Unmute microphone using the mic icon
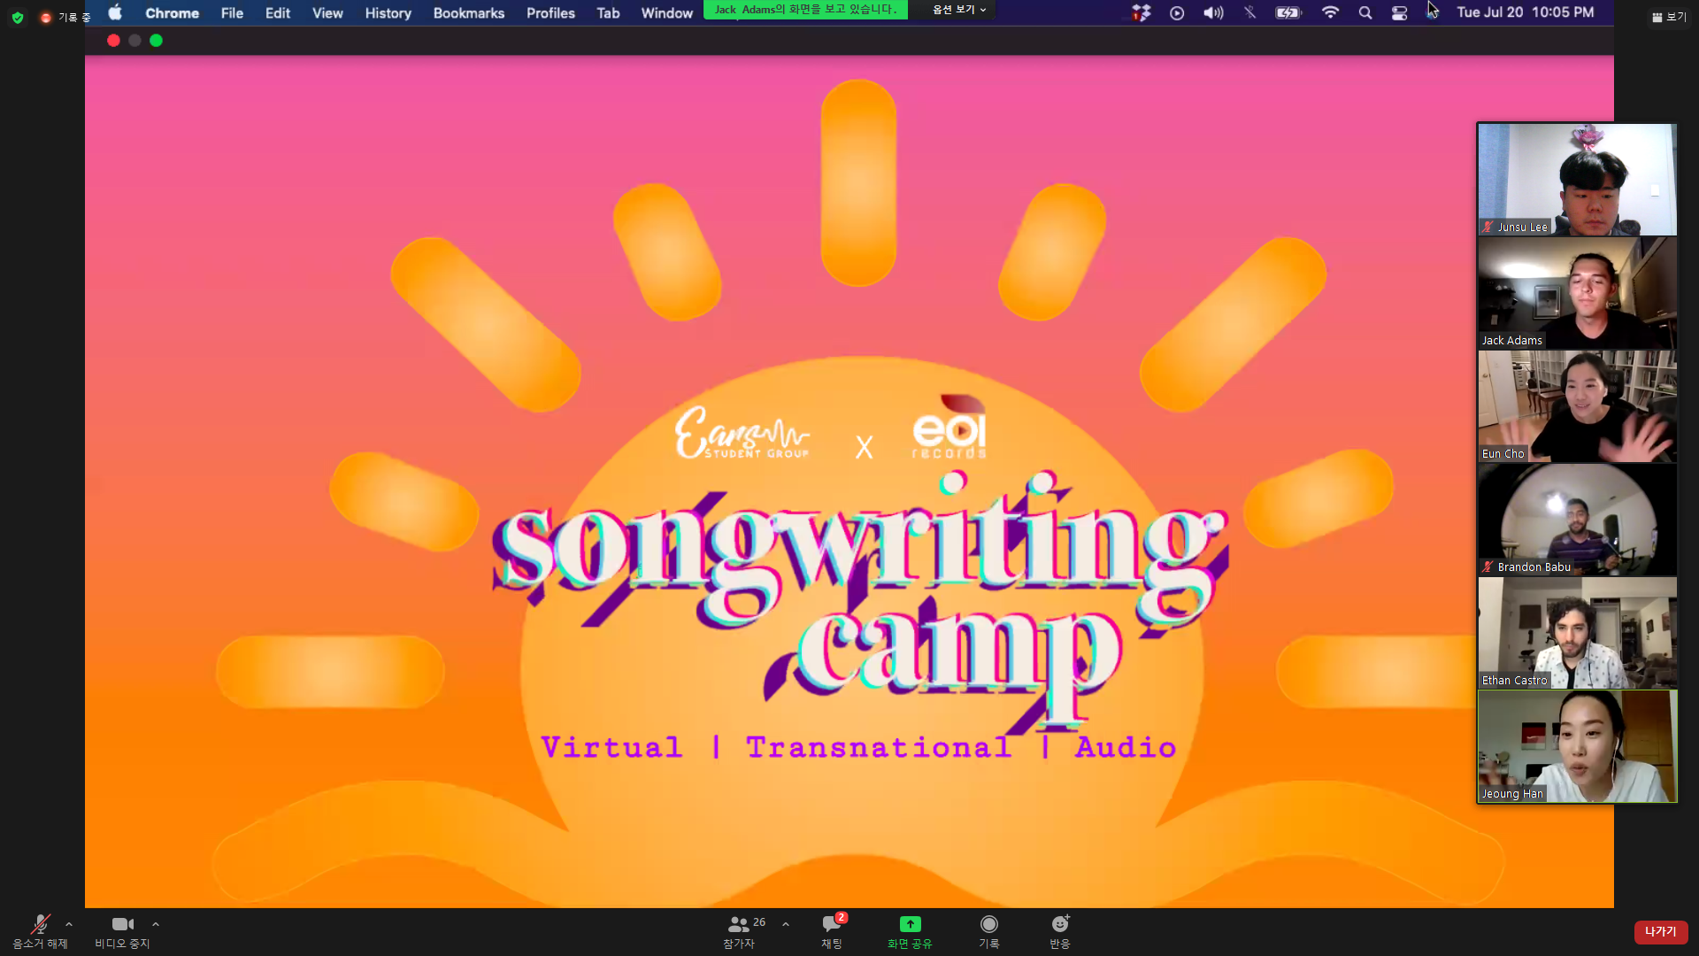Screen dimensions: 1699x956 click(40, 924)
